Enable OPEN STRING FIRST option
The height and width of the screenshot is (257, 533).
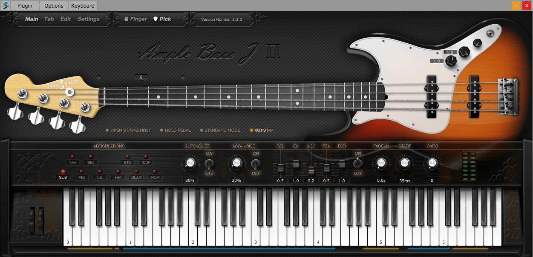click(128, 130)
